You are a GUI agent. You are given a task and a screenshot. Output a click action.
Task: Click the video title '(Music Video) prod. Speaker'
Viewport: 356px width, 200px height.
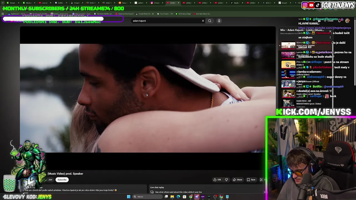pos(65,174)
